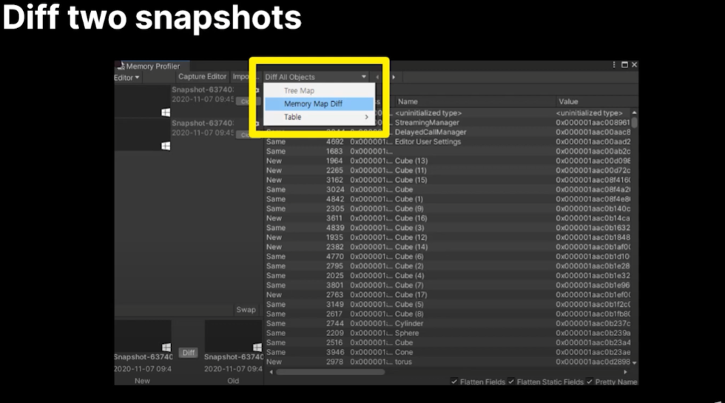
Task: Select the Cylinder row
Action: (x=448, y=324)
